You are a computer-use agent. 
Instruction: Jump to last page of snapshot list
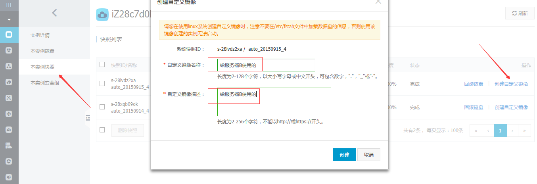coord(524,130)
